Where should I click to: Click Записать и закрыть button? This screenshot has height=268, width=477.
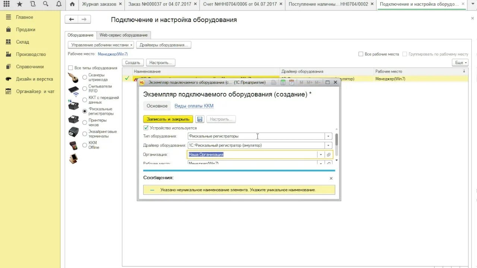click(168, 119)
